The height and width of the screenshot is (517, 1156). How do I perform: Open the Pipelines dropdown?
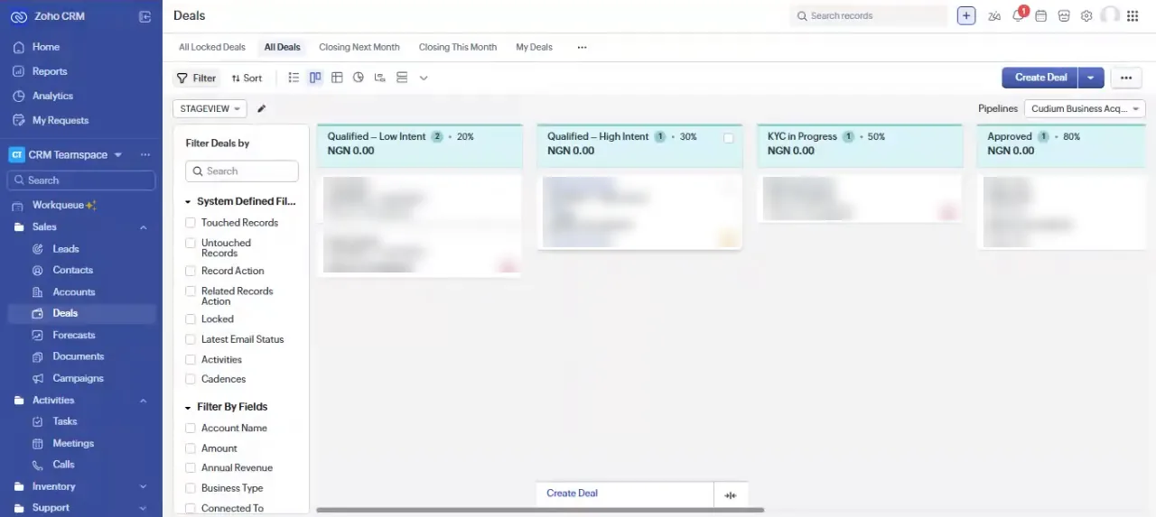[x=1085, y=108]
